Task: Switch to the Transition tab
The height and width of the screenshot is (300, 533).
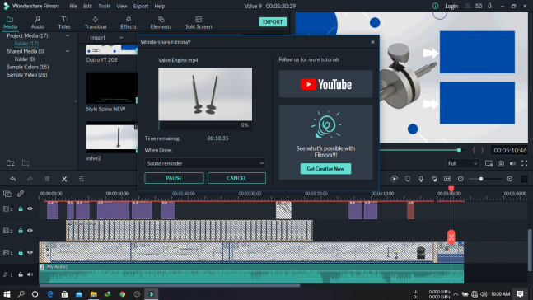Action: [96, 22]
